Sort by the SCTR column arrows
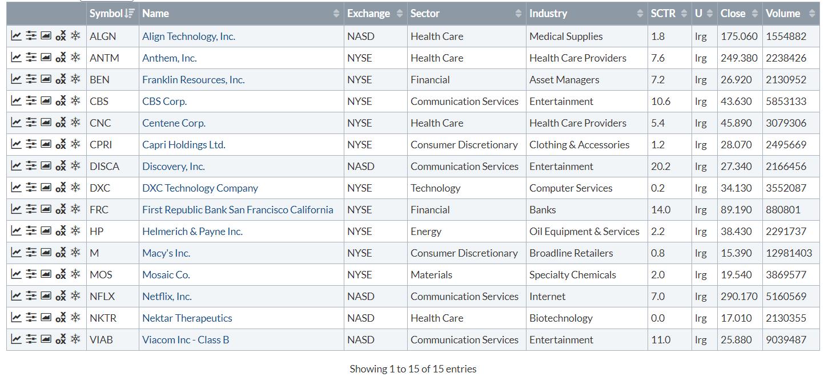 (x=684, y=13)
